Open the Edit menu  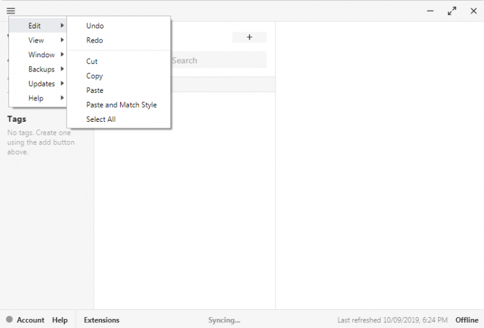37,26
